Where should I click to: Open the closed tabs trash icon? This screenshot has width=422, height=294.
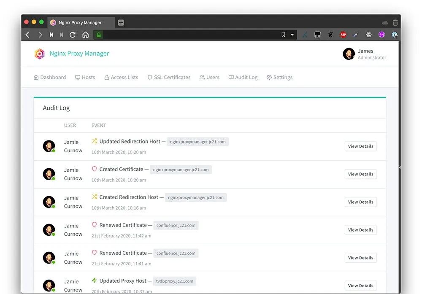pyautogui.click(x=395, y=23)
